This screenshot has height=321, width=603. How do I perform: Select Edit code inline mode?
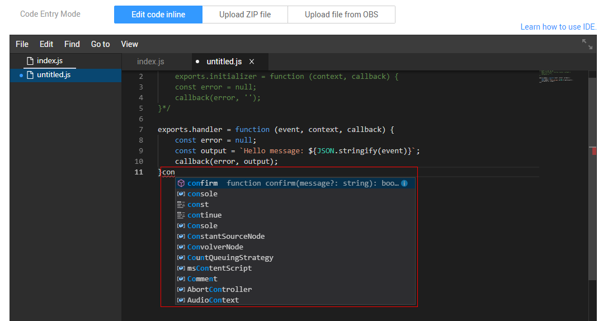[x=158, y=15]
